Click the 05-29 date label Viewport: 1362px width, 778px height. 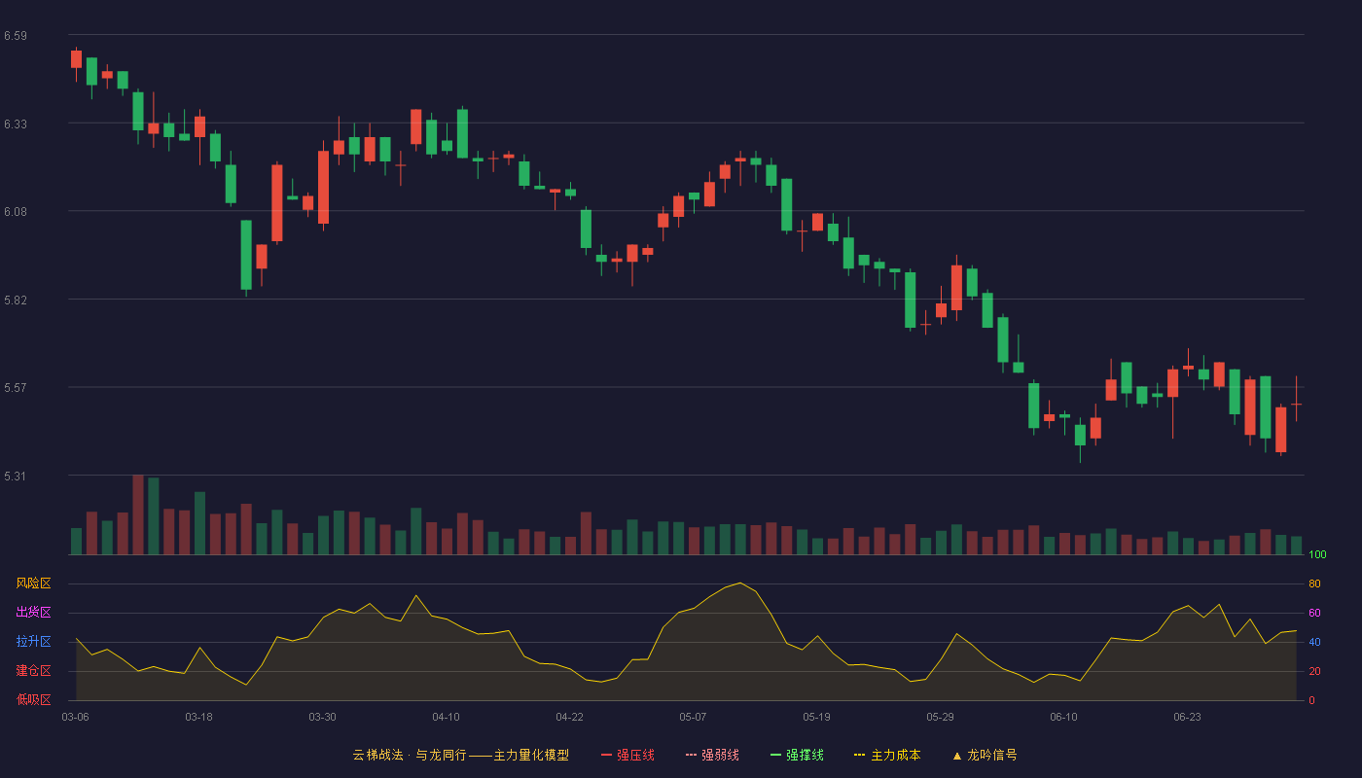940,717
